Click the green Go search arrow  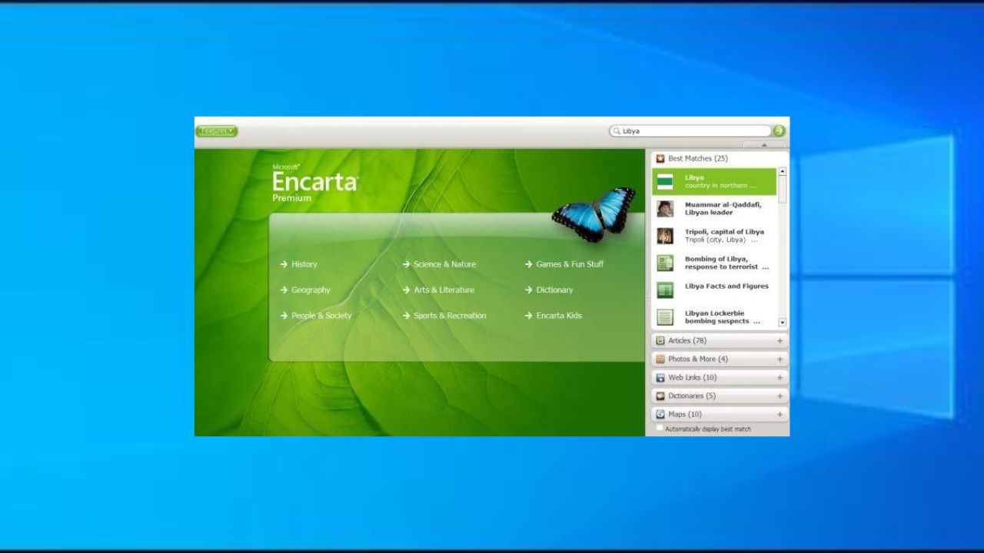point(780,131)
